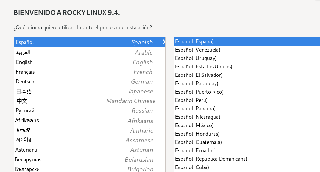The width and height of the screenshot is (320, 172).
Task: Select the Assamese language row
Action: click(x=90, y=140)
